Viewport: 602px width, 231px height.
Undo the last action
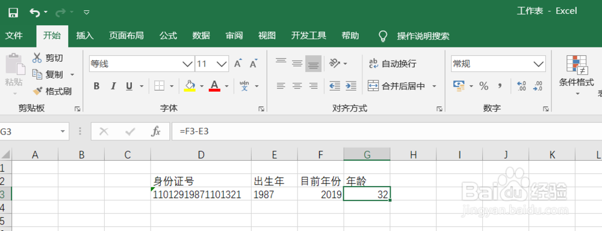(x=34, y=13)
